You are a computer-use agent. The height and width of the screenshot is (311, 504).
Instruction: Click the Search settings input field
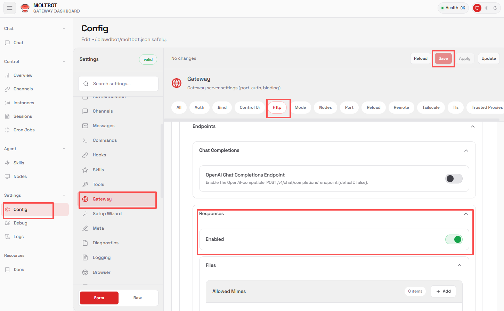tap(118, 84)
